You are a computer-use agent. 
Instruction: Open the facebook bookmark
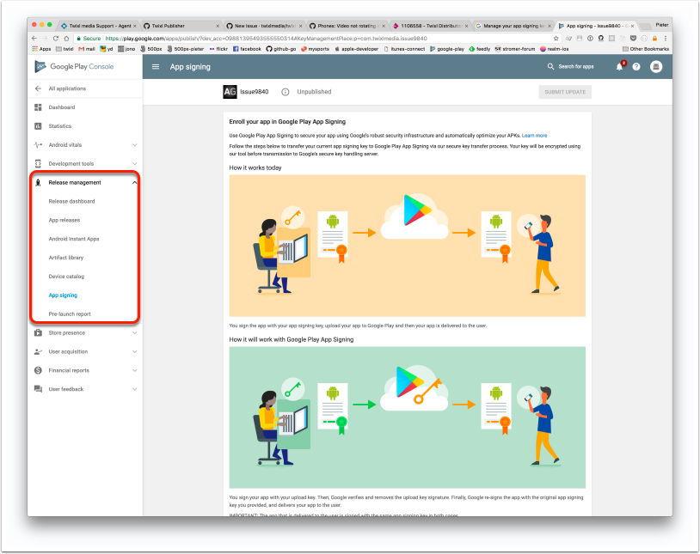pyautogui.click(x=247, y=49)
